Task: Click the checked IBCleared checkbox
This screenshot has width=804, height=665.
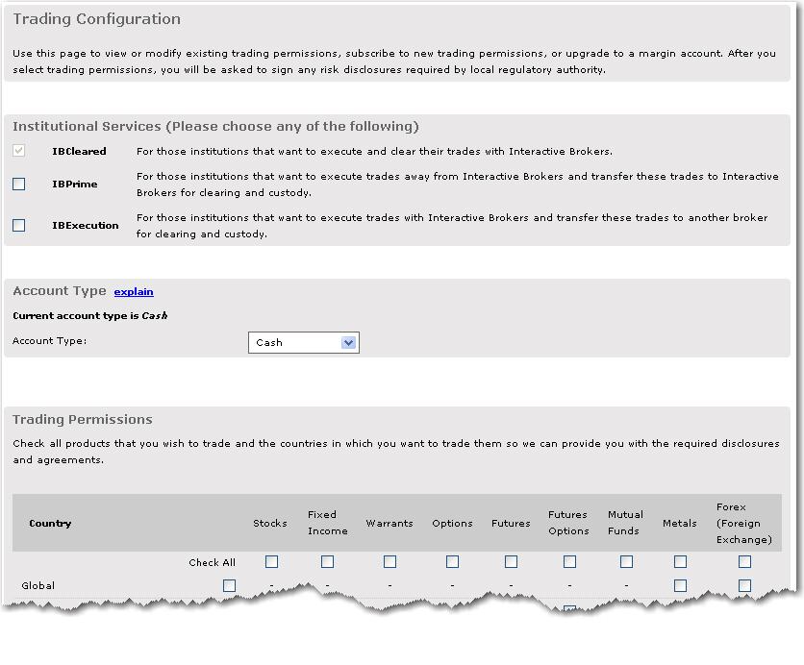Action: (x=18, y=150)
